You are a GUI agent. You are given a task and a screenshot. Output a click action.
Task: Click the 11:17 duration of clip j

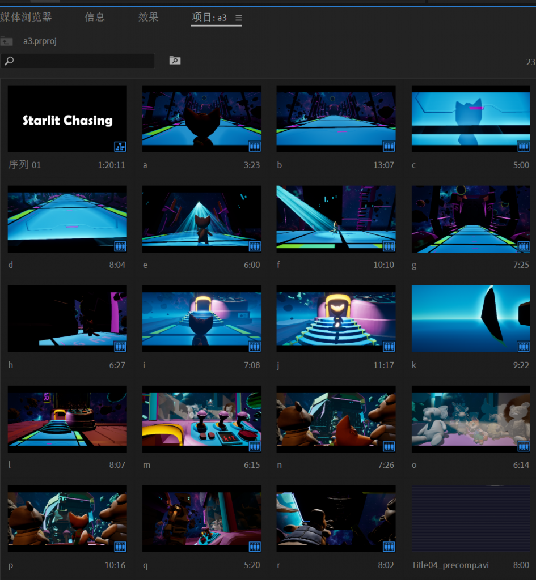coord(384,365)
